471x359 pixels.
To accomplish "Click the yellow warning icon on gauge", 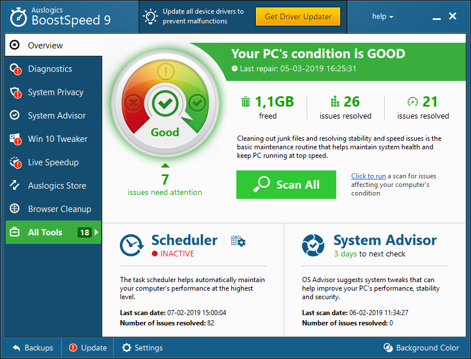I will [166, 72].
